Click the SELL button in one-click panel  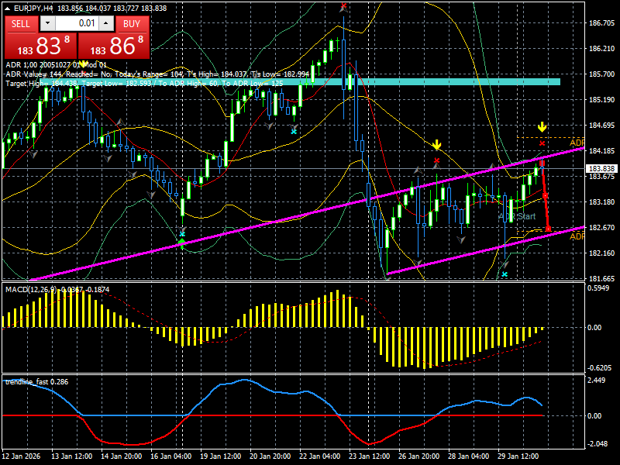[x=21, y=24]
